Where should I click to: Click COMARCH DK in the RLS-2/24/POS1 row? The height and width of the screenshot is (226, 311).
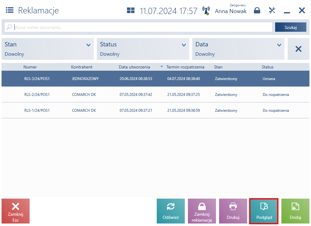coord(84,95)
